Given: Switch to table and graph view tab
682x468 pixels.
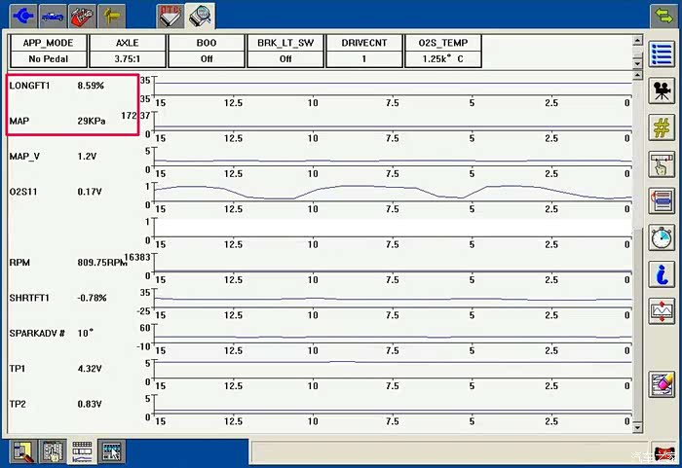Looking at the screenshot, I should tap(82, 450).
